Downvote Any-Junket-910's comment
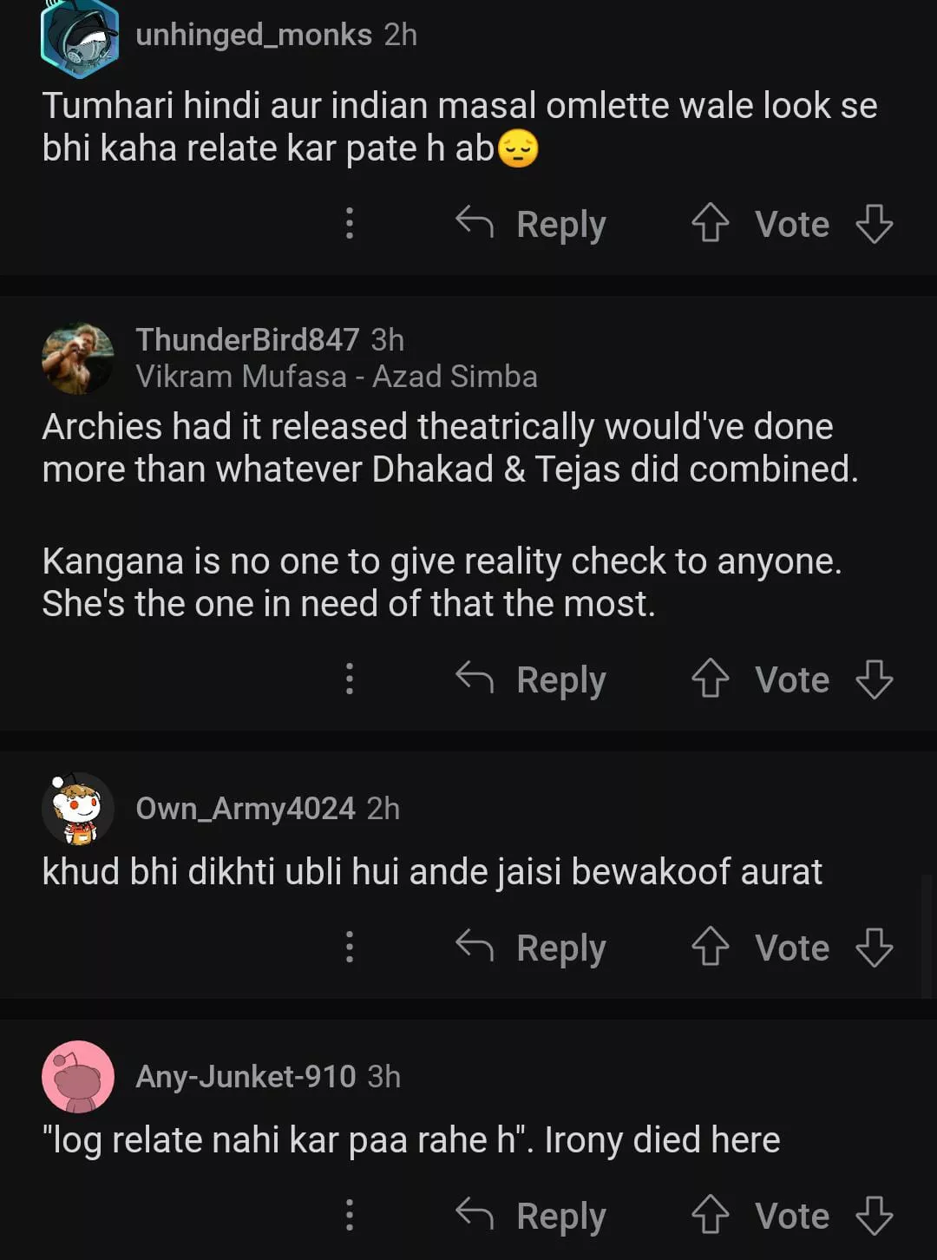The width and height of the screenshot is (937, 1260). coord(874,1215)
